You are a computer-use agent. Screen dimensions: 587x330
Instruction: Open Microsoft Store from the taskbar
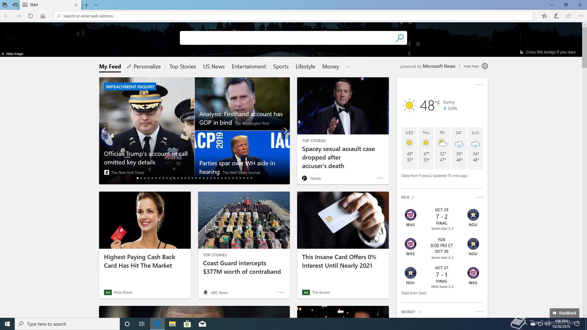(x=187, y=324)
